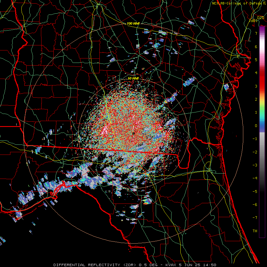The width and height of the screenshot is (267, 267).
Task: Click the 6 value on color scale
Action: [x=256, y=47]
